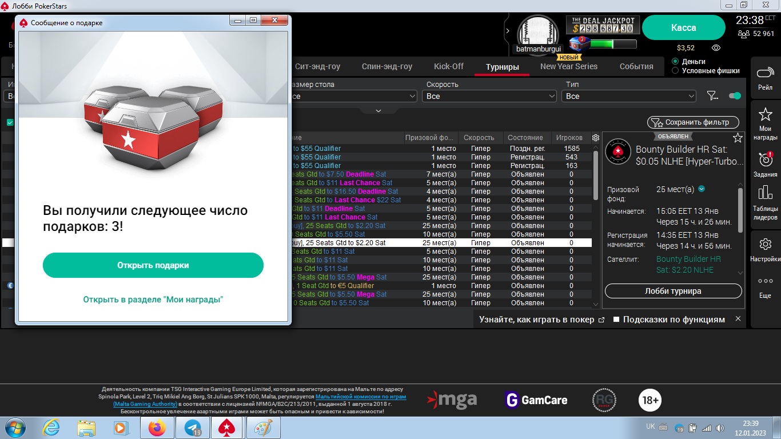The height and width of the screenshot is (439, 781).
Task: Toggle balance visibility eye icon
Action: 716,48
